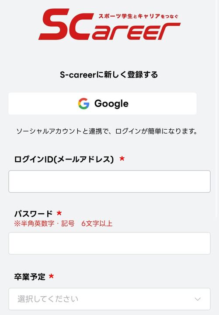Screen dimensions: 219x315
Task: Click the ソーシャルアカウントと連携 description text
Action: (x=107, y=131)
